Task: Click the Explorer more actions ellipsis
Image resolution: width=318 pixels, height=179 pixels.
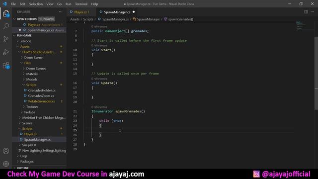Action: click(61, 12)
